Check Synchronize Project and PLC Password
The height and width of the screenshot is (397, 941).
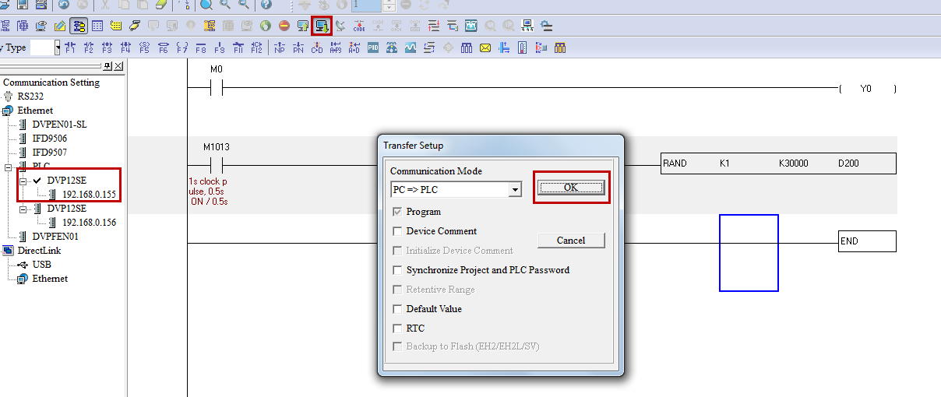(x=398, y=270)
